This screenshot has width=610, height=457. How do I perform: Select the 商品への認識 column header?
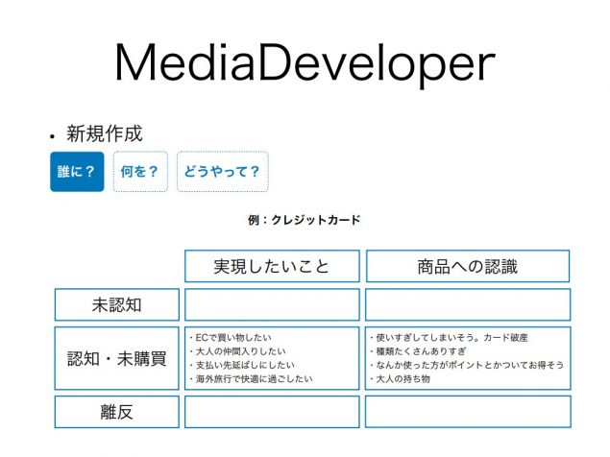[x=467, y=266]
